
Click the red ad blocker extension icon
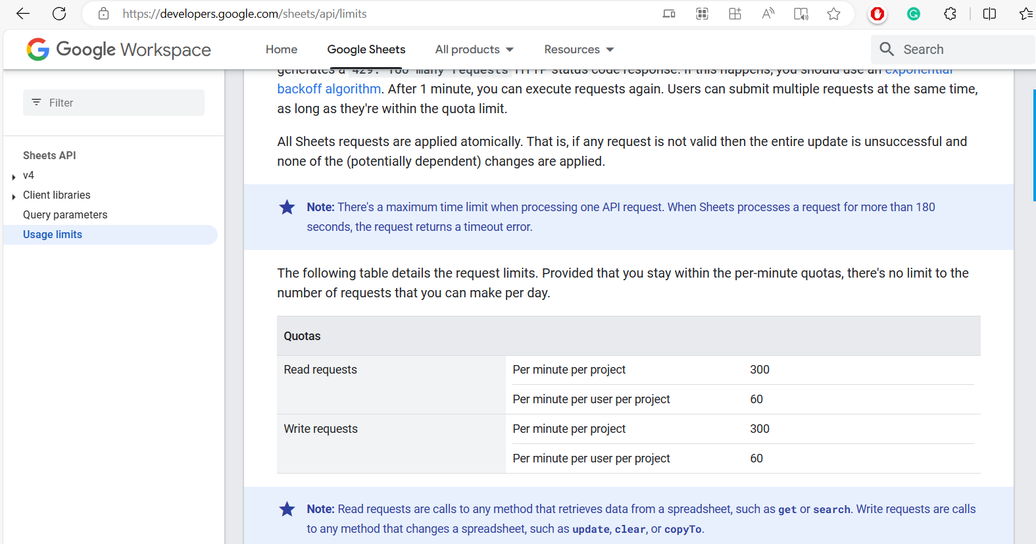877,14
